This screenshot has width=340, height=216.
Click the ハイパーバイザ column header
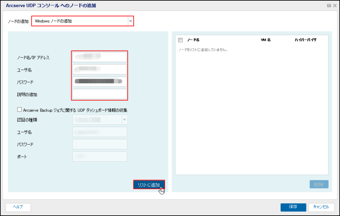pyautogui.click(x=305, y=40)
